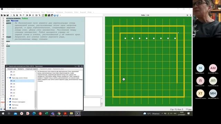Expand the 'Лестницы' tree group
The height and width of the screenshot is (124, 221).
[x=8, y=105]
